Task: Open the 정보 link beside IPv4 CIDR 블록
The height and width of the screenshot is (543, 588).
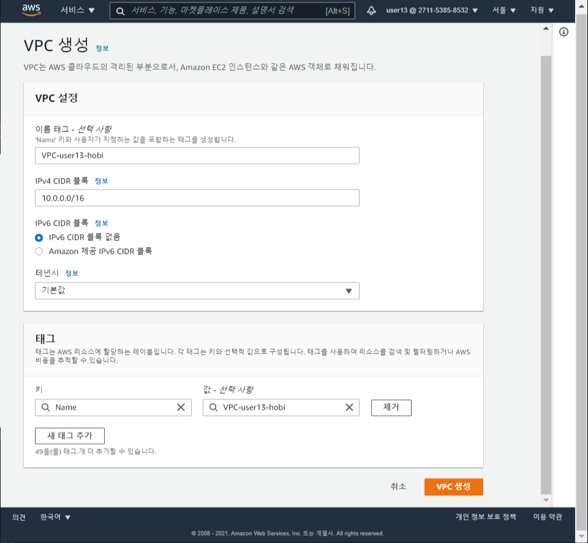Action: 101,181
